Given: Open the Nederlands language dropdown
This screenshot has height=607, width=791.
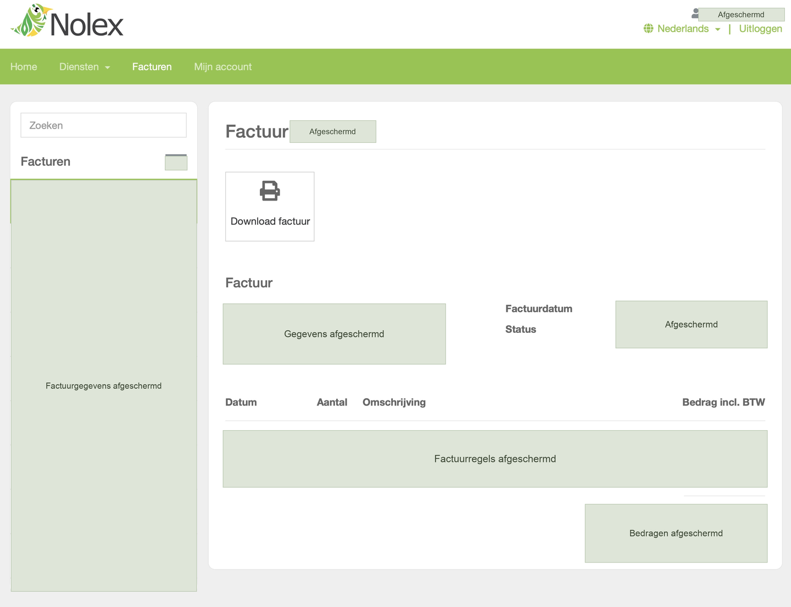Looking at the screenshot, I should (x=688, y=29).
